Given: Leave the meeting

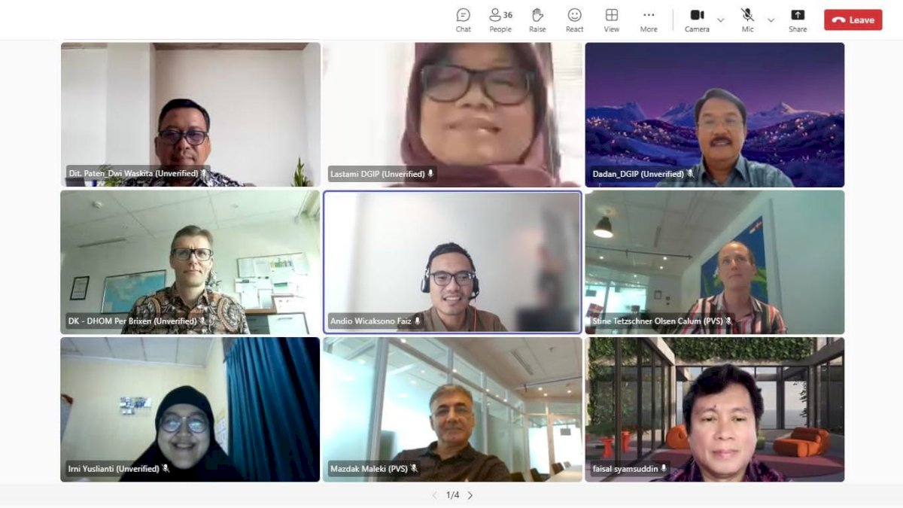Looking at the screenshot, I should [853, 20].
